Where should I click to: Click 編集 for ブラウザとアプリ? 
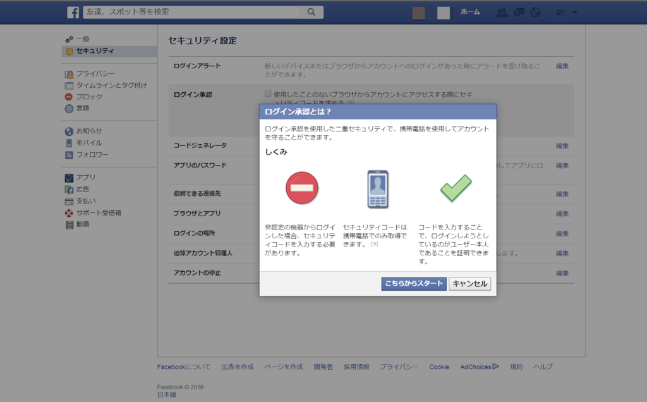[562, 214]
